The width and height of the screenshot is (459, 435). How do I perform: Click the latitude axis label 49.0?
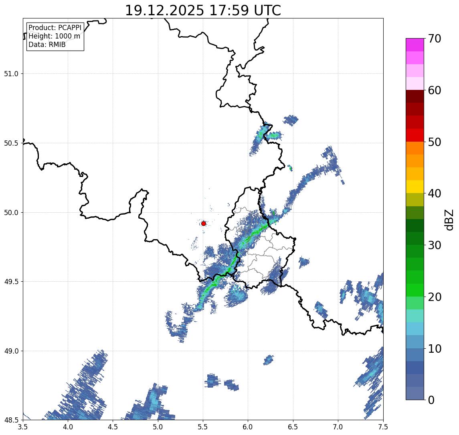coord(11,351)
